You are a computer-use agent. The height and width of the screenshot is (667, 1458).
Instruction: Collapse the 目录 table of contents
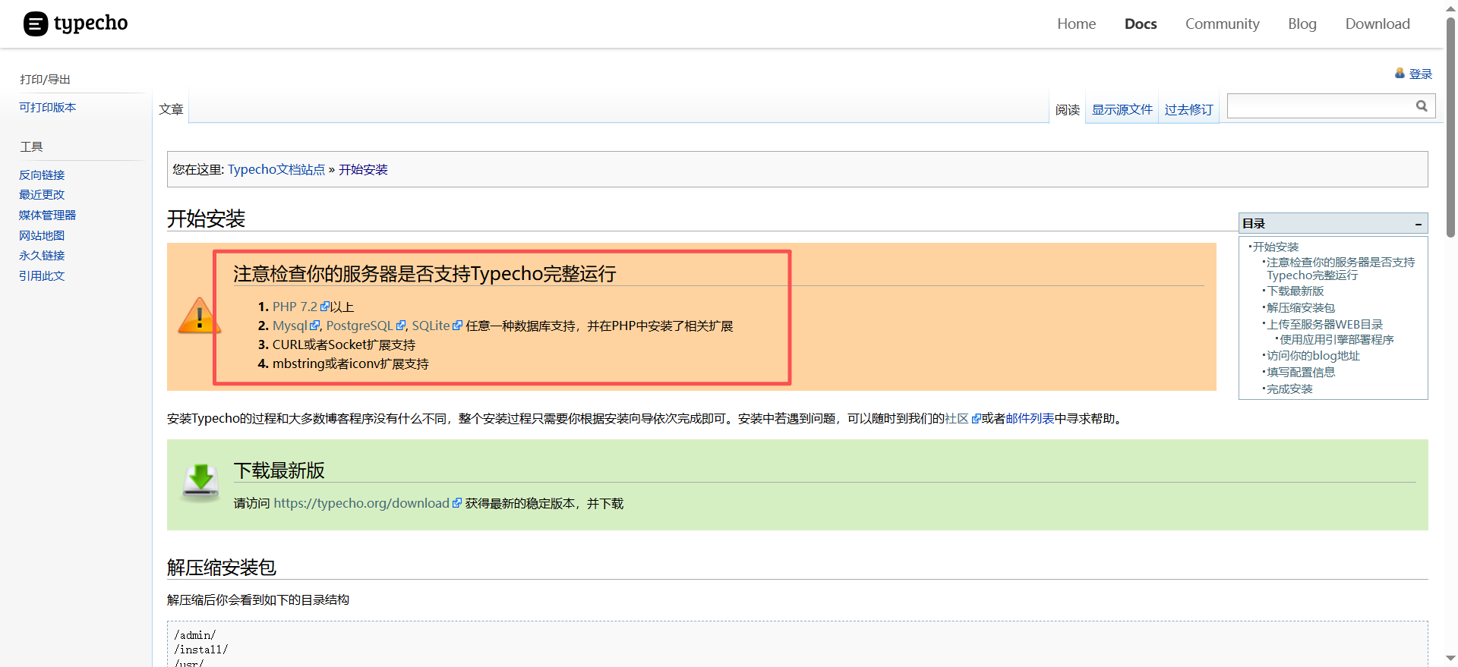point(1418,224)
